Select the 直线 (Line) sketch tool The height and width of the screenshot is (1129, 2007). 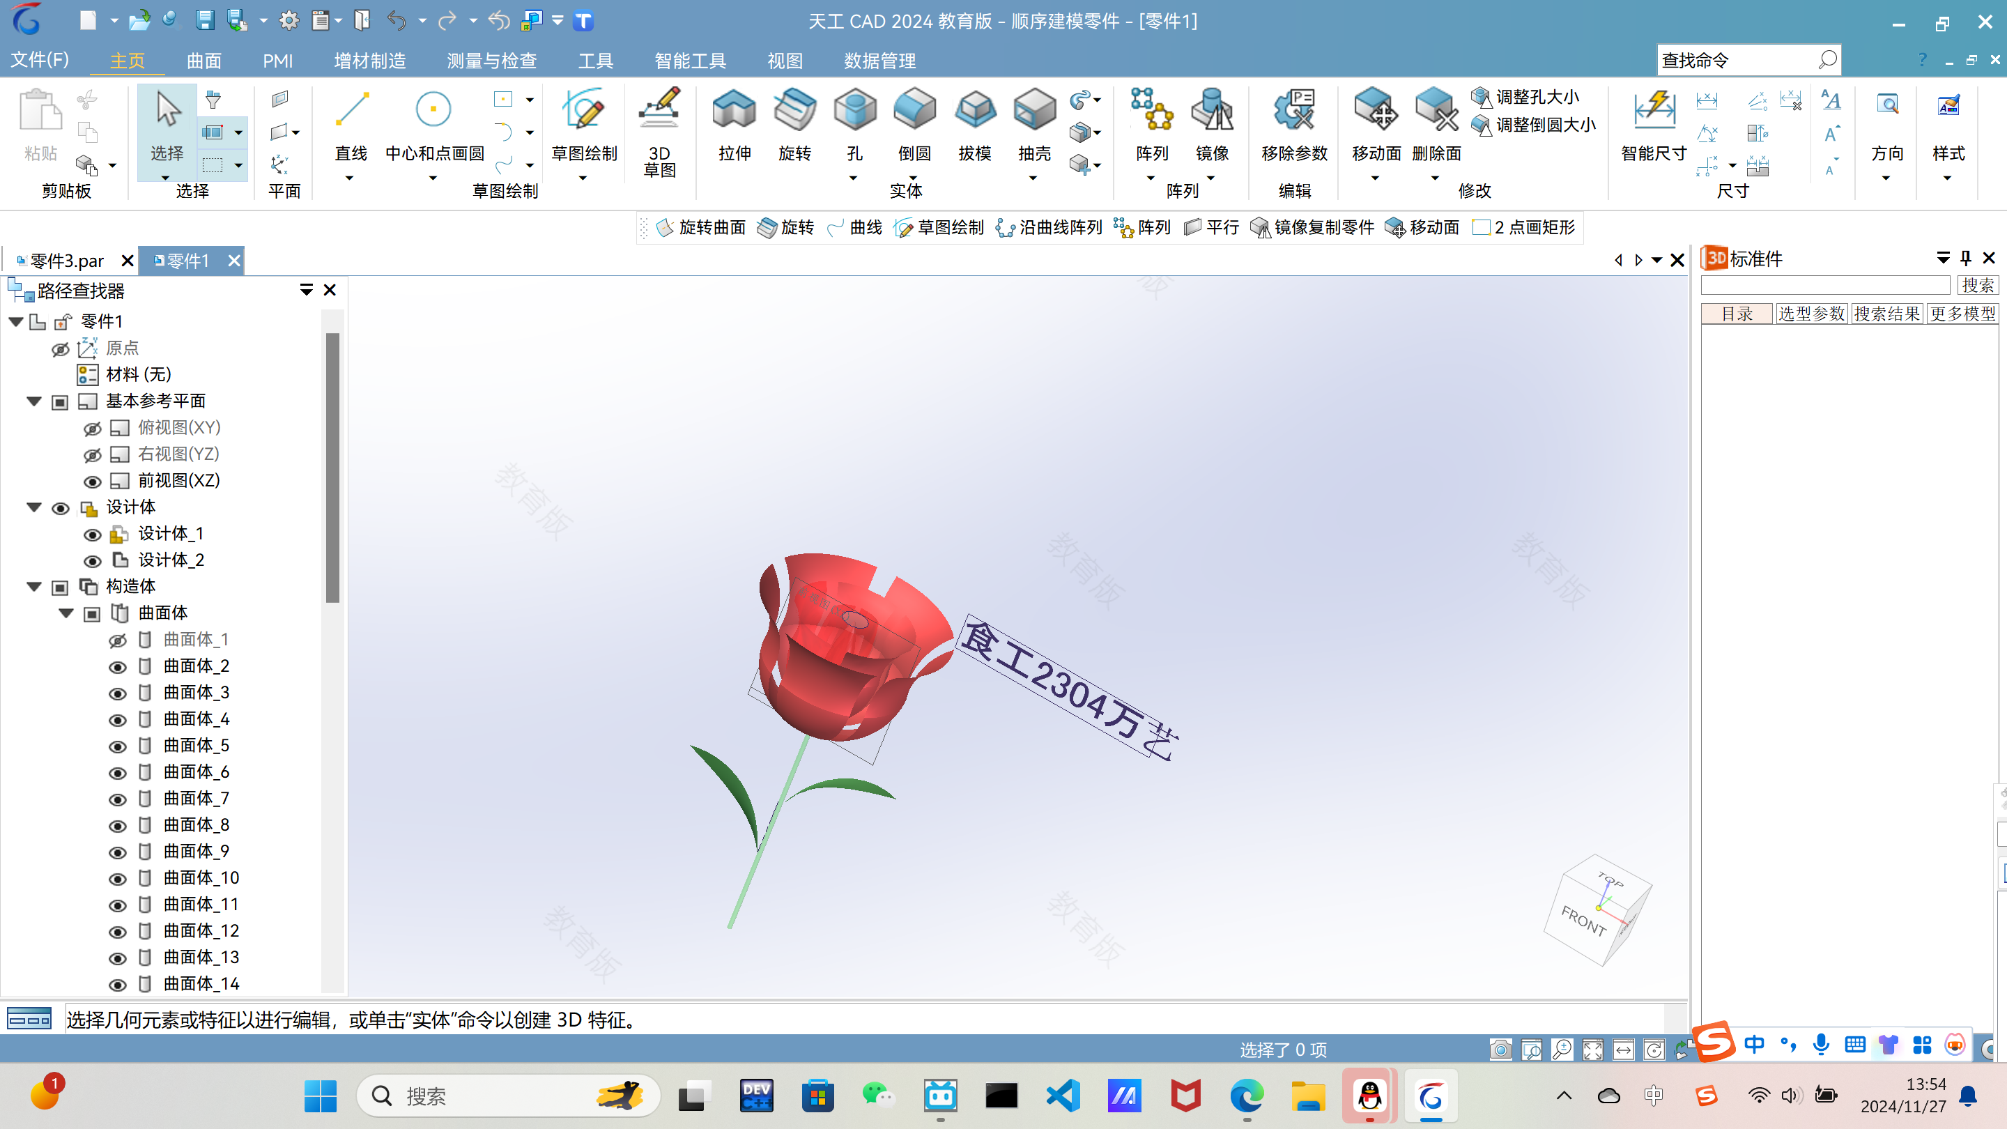click(x=351, y=125)
